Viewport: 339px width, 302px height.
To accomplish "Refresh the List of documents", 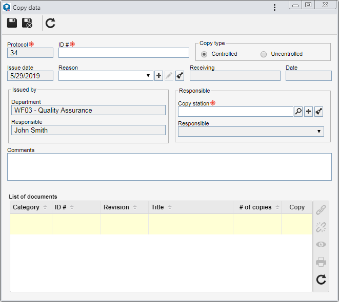I will [x=321, y=279].
